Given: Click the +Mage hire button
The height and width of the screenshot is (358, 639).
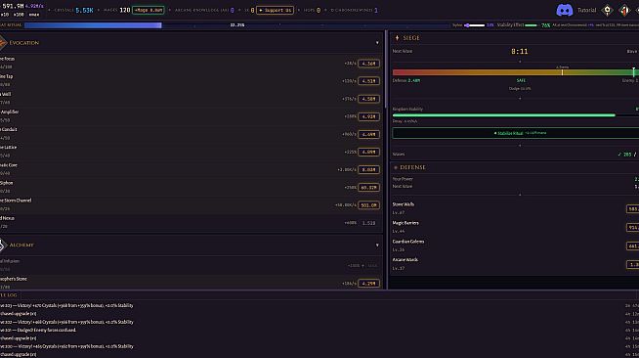Looking at the screenshot, I should [x=149, y=10].
